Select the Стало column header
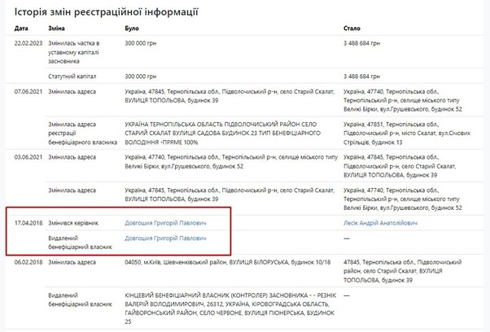 352,28
